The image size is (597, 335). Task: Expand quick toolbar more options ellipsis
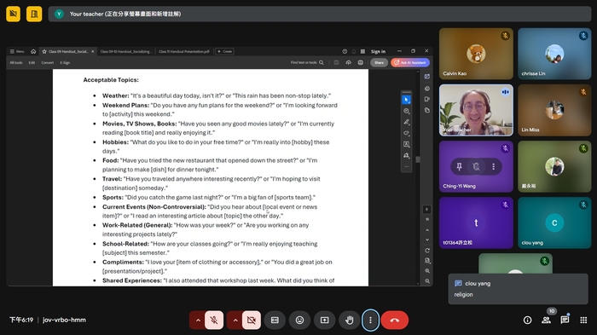pos(406,166)
